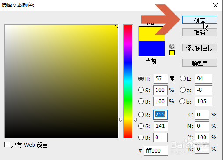223x160 pixels.
Task: Select the R red radio button
Action: click(x=141, y=115)
